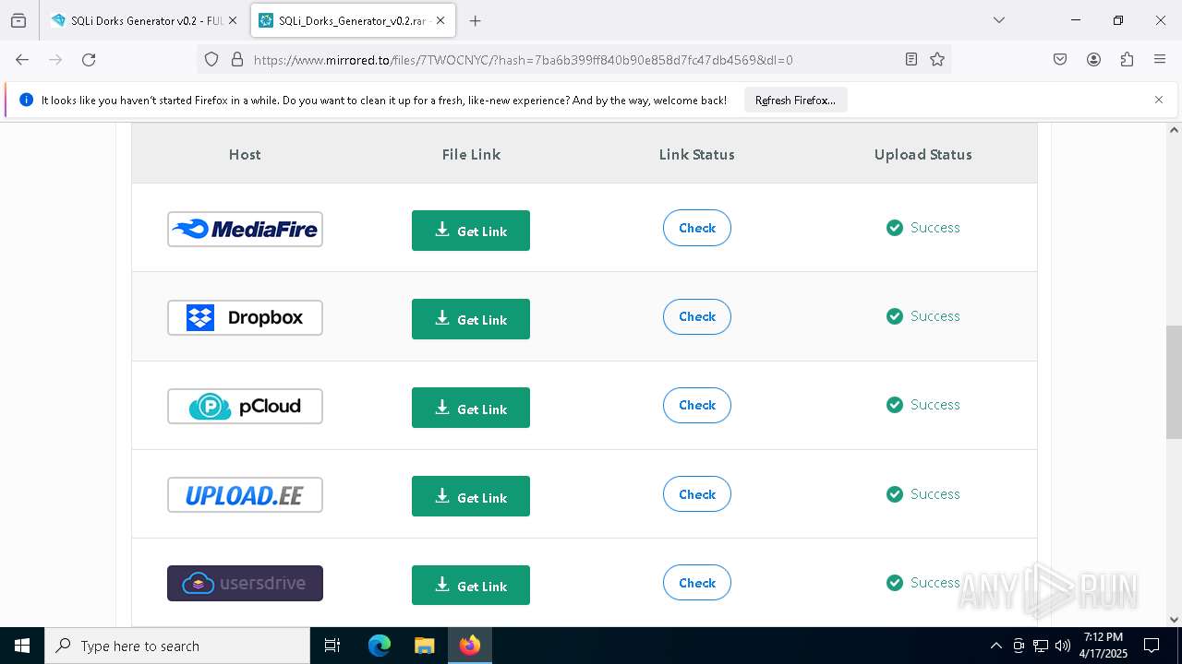Go back to previous page

pos(22,60)
